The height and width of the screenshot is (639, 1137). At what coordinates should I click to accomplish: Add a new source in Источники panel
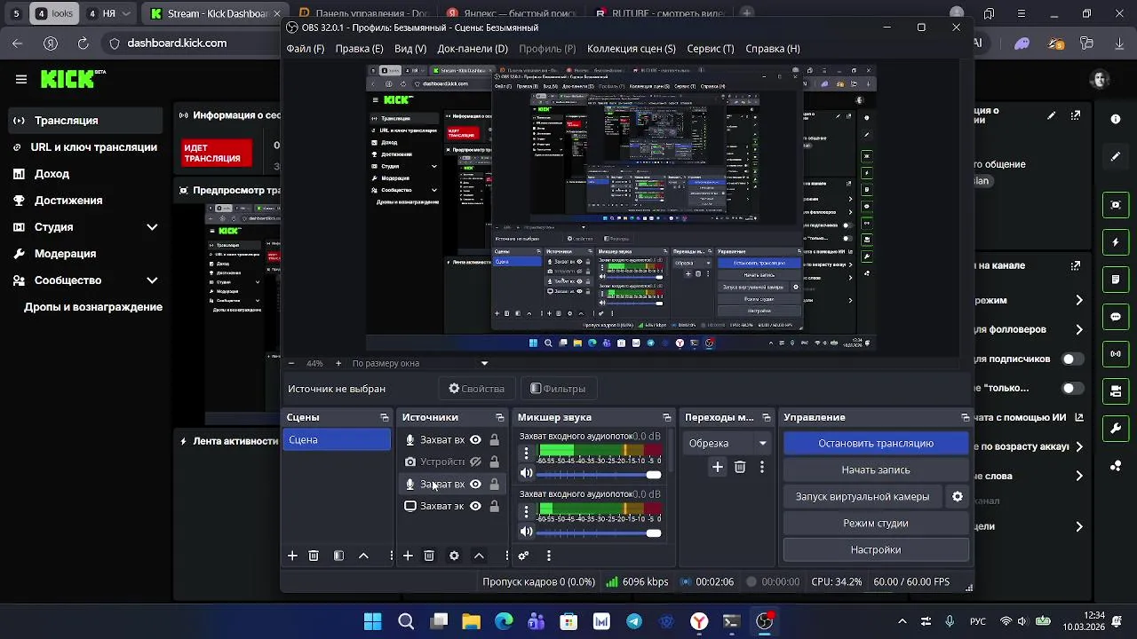pyautogui.click(x=408, y=556)
